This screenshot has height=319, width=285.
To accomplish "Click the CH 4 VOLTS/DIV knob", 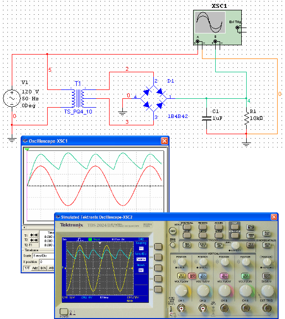I will pyautogui.click(x=246, y=290).
